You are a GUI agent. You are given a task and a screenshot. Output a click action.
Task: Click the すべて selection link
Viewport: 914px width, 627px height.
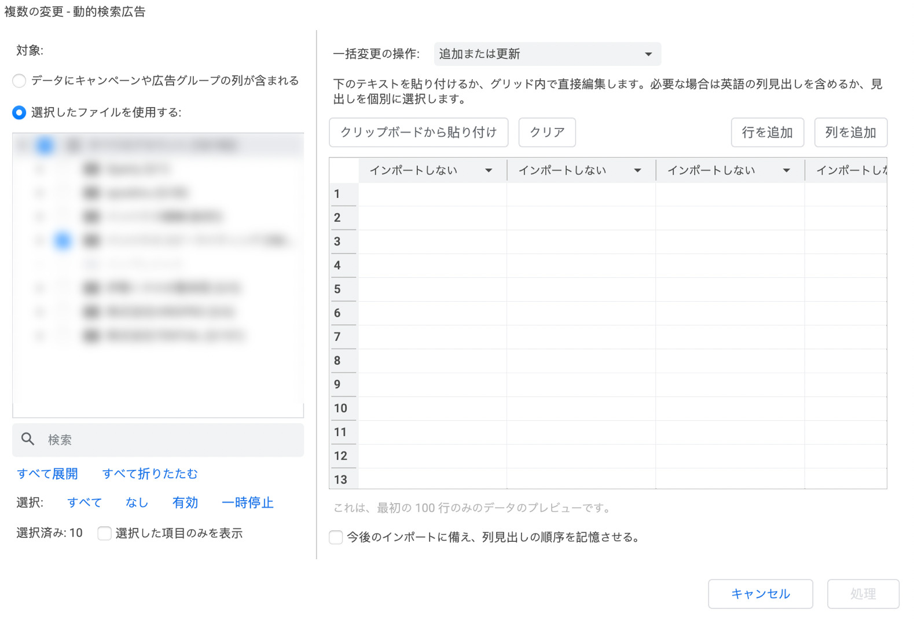pyautogui.click(x=85, y=503)
